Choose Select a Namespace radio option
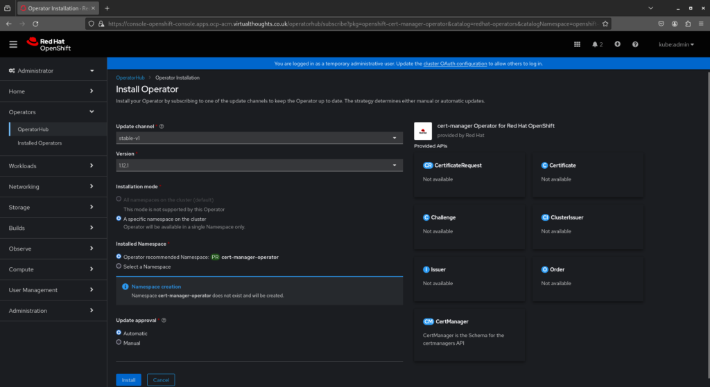 (119, 267)
